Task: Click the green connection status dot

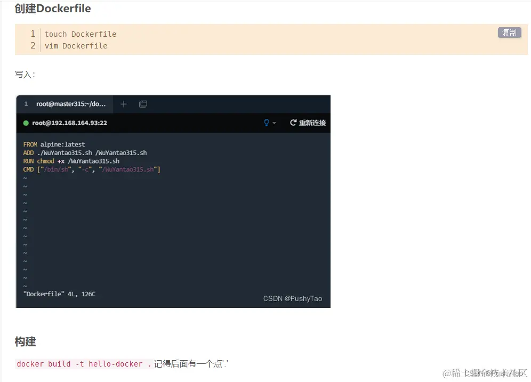Action: (26, 123)
